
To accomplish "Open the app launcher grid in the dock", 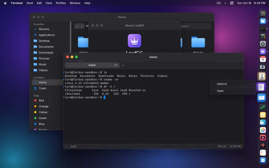I will coord(263,13).
